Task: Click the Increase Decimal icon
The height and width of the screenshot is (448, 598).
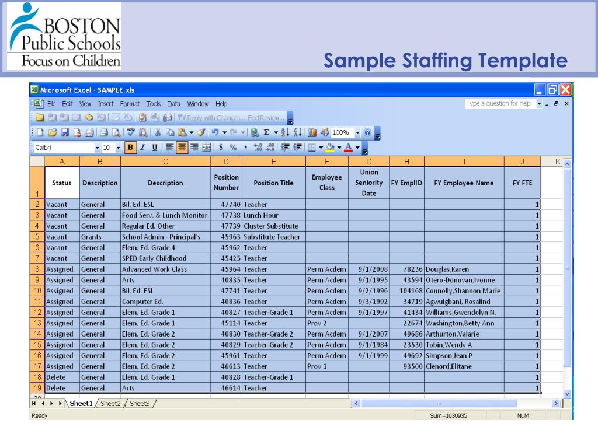Action: pos(258,148)
